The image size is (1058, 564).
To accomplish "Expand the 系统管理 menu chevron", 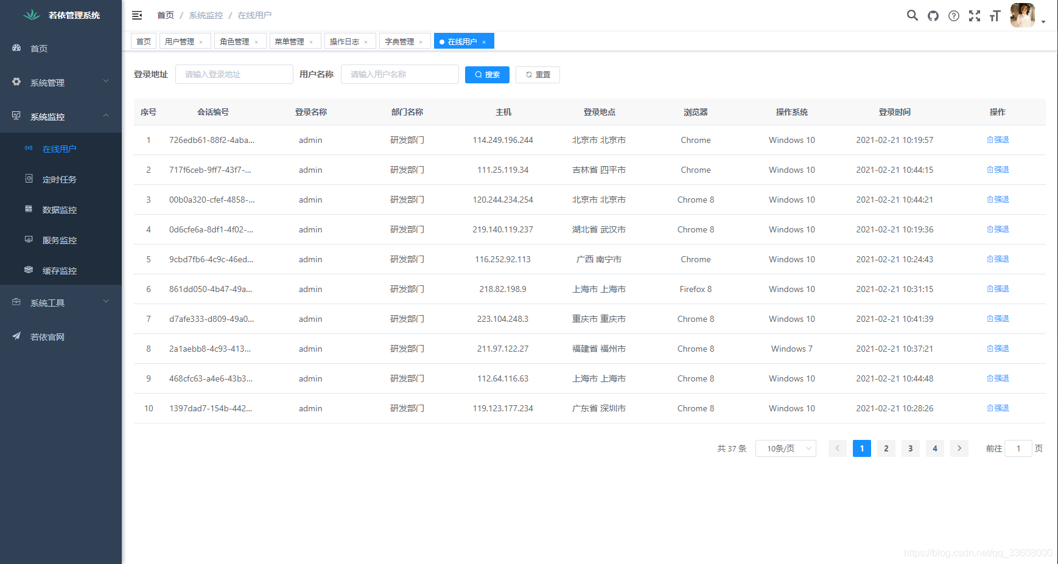I will [x=106, y=81].
